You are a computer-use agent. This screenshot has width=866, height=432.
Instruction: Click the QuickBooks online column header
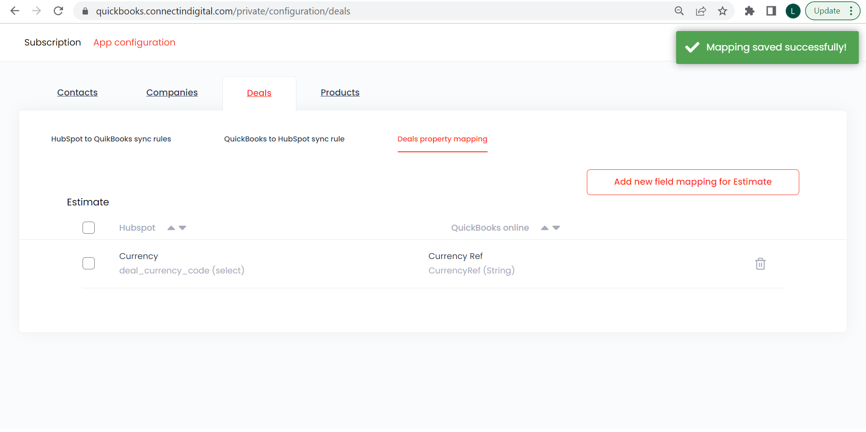pos(490,228)
